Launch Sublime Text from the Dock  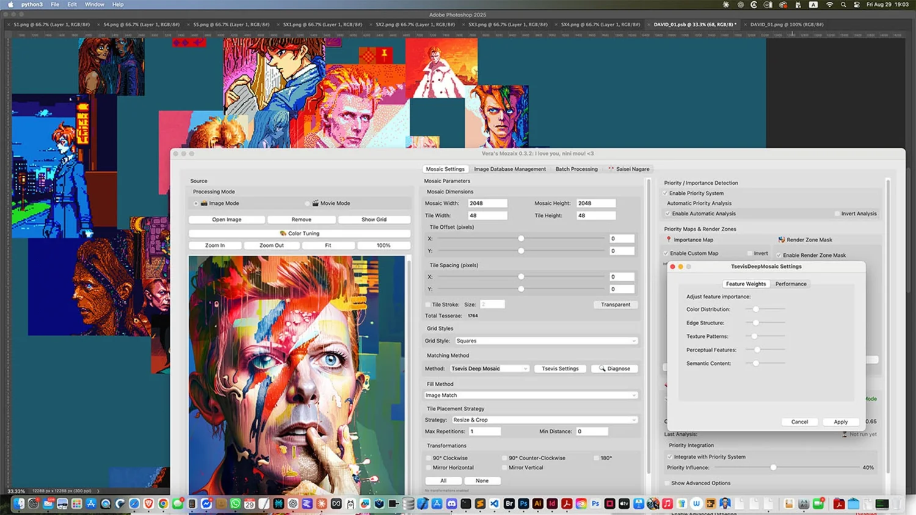point(480,503)
